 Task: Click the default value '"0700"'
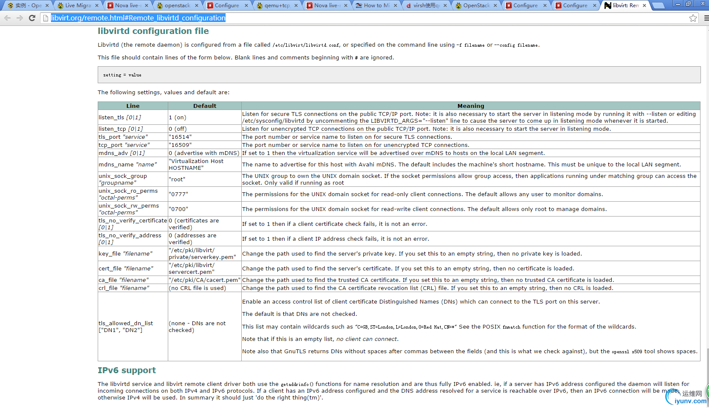pyautogui.click(x=178, y=209)
